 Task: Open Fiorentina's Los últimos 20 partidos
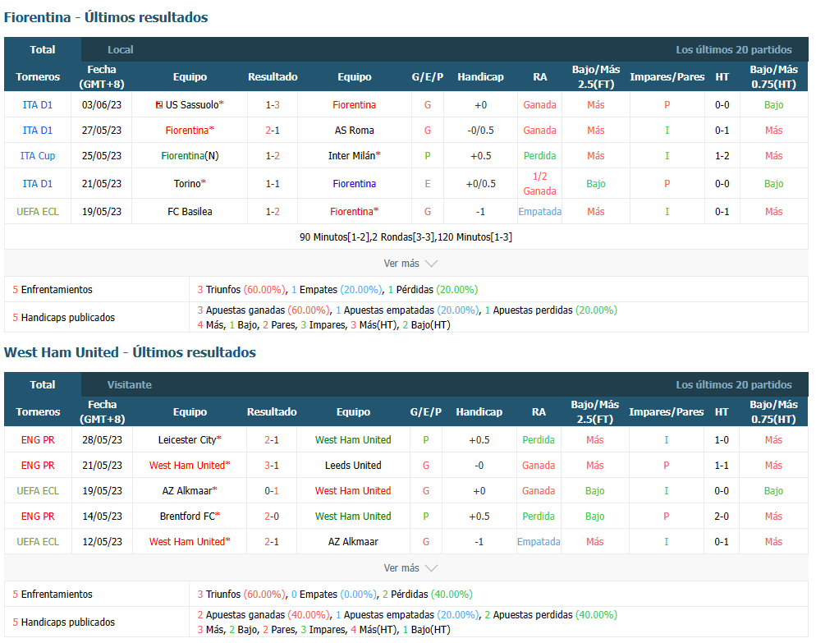click(x=734, y=50)
